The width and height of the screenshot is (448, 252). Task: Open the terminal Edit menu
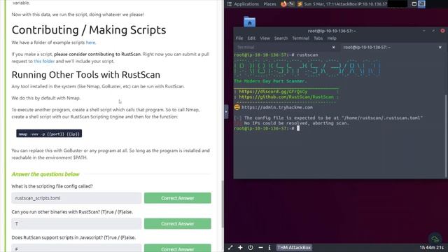point(251,38)
